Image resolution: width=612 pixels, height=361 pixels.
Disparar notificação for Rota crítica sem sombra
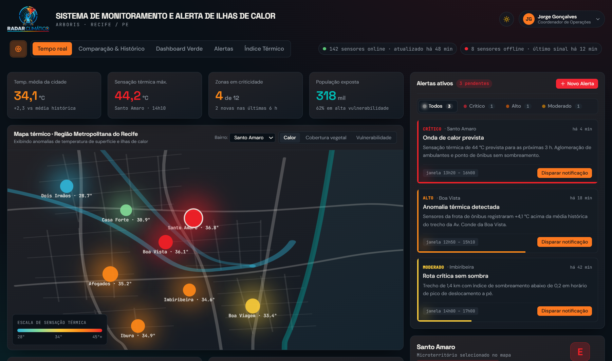click(x=564, y=311)
